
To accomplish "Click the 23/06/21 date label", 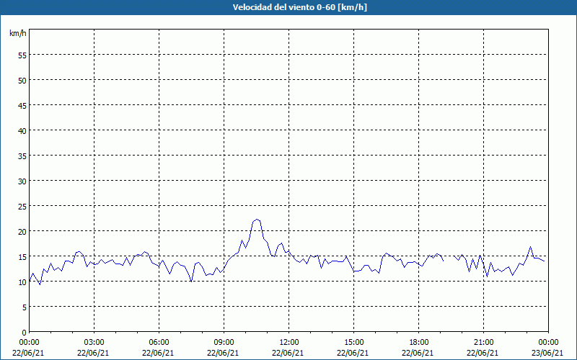I will tap(547, 353).
